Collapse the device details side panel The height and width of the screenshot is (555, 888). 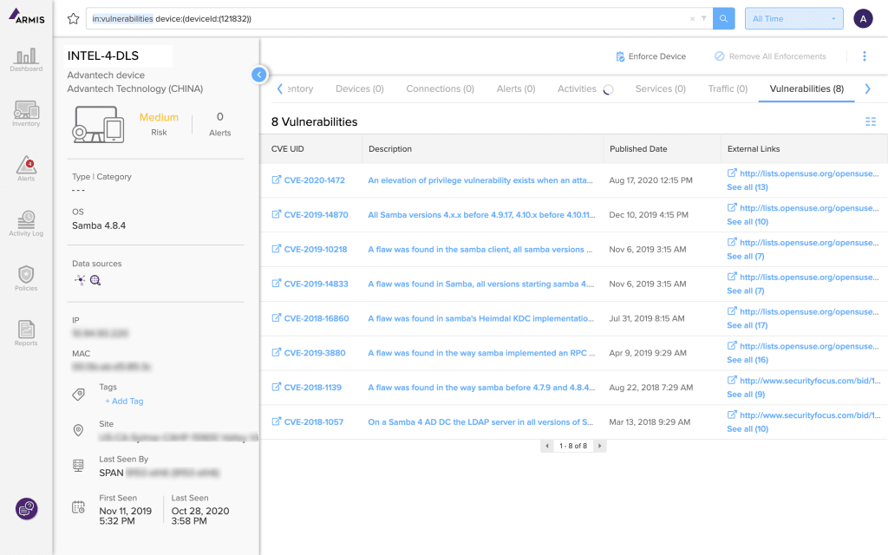pos(258,75)
